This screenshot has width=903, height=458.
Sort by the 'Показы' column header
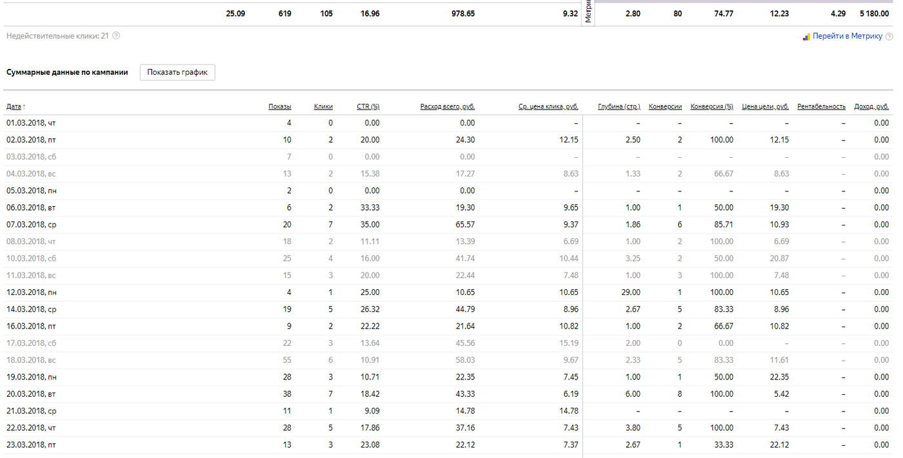point(279,106)
